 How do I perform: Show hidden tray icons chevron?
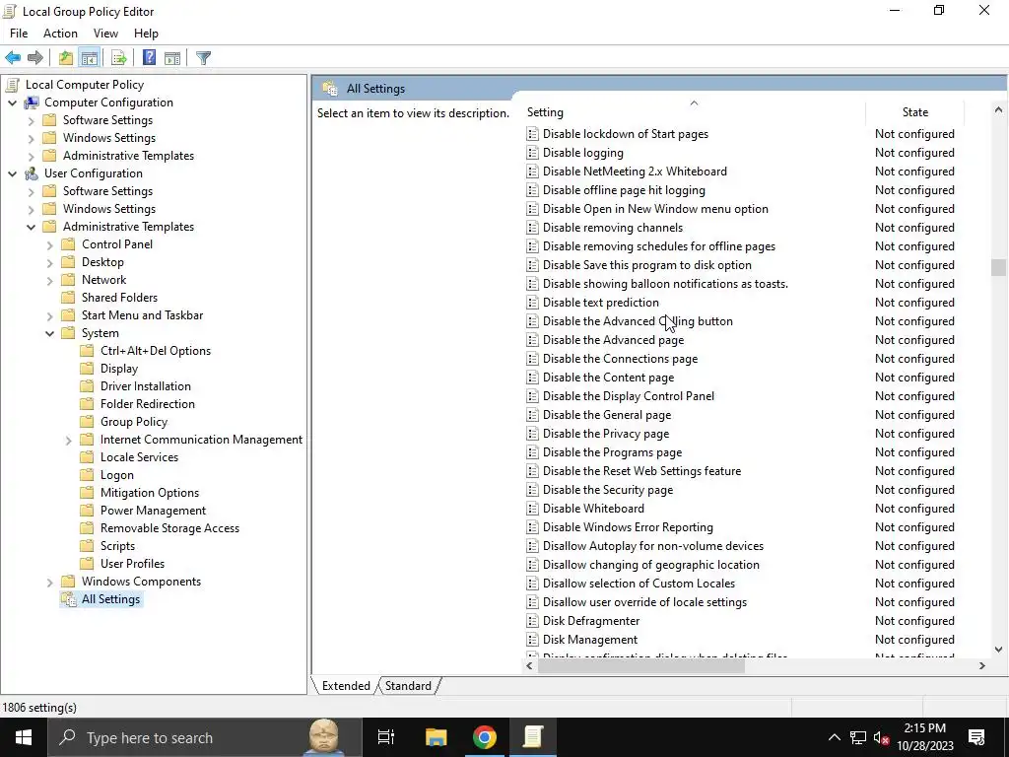[x=834, y=737]
